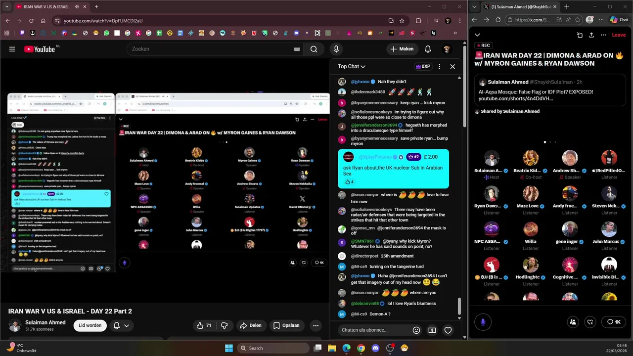Toggle X Space microphone
This screenshot has height=356, width=633.
tap(483, 322)
